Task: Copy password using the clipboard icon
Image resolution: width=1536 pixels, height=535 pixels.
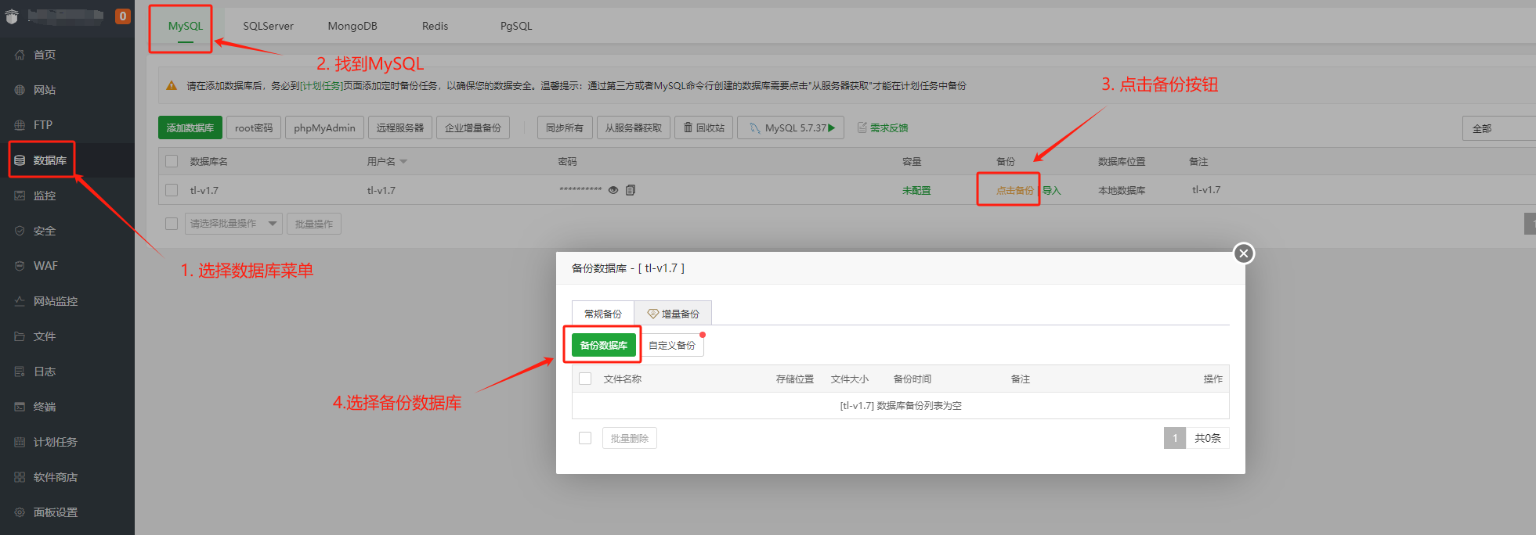Action: coord(631,190)
